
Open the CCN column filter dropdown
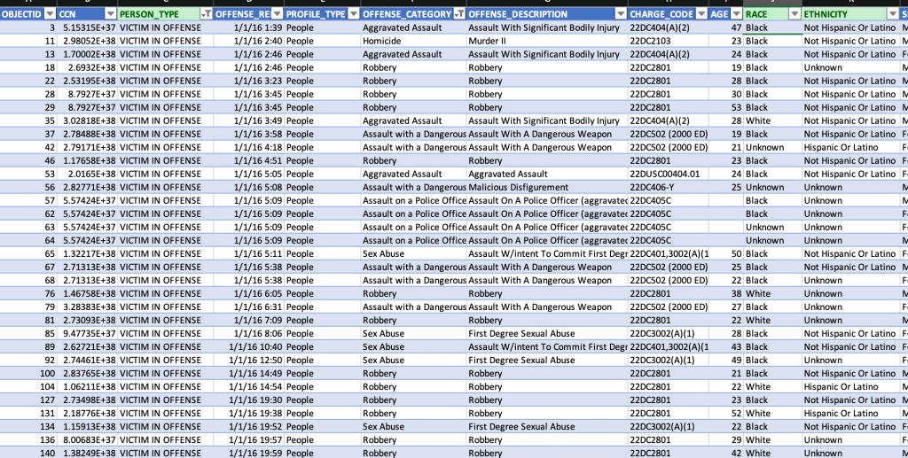tap(110, 14)
